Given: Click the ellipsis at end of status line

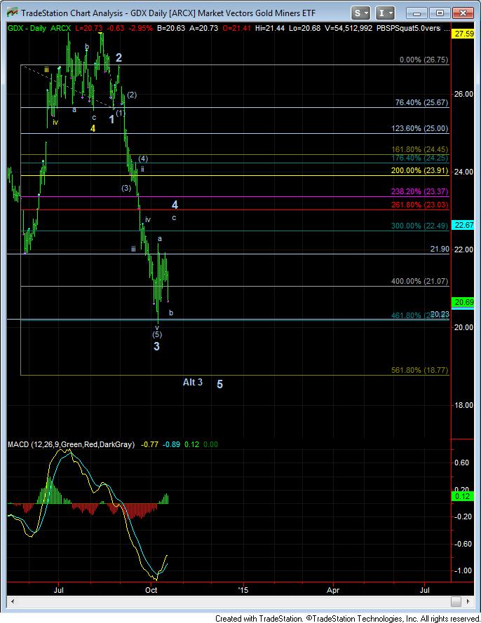Looking at the screenshot, I should pos(447,29).
